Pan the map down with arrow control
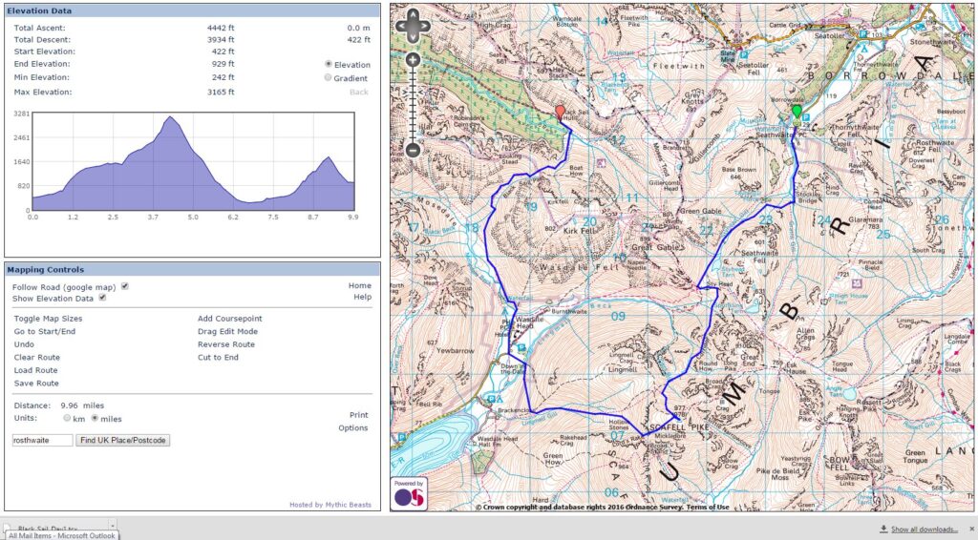 point(413,37)
